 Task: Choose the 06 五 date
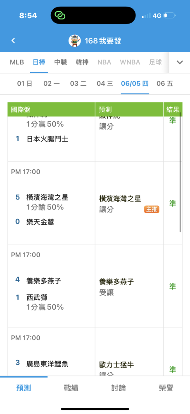pyautogui.click(x=165, y=84)
